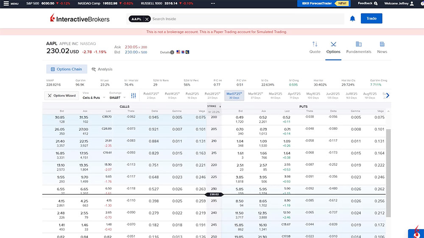Sort by the STRIKE column arrow

pos(220,106)
